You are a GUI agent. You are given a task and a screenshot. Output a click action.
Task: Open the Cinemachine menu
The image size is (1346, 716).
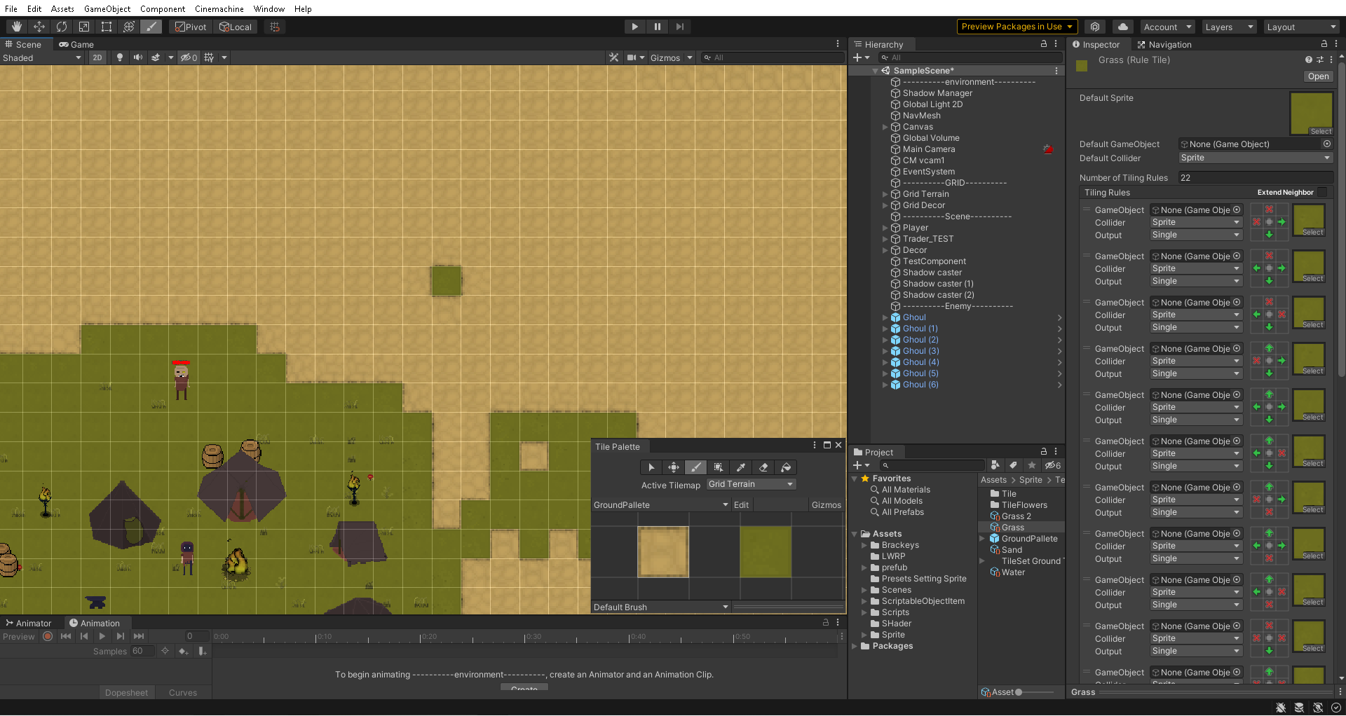(x=219, y=8)
